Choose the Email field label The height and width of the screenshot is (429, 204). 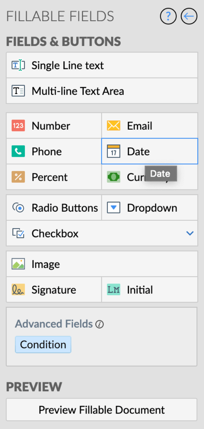pos(139,126)
